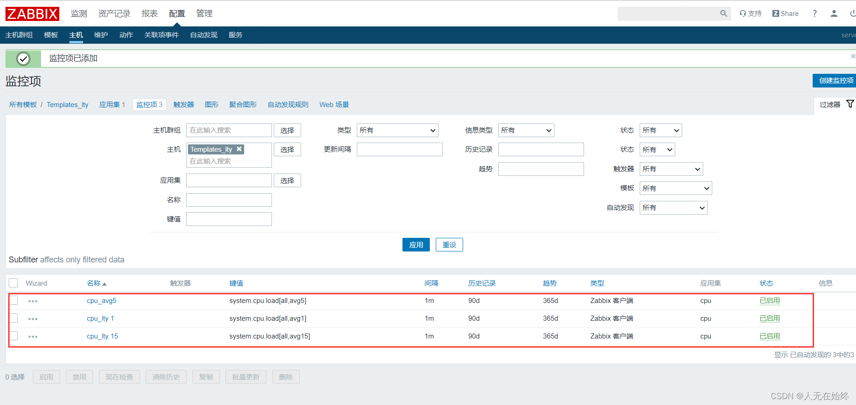Focus the 历史记录 filter input
Screen dimensions: 856x405
pyautogui.click(x=541, y=149)
